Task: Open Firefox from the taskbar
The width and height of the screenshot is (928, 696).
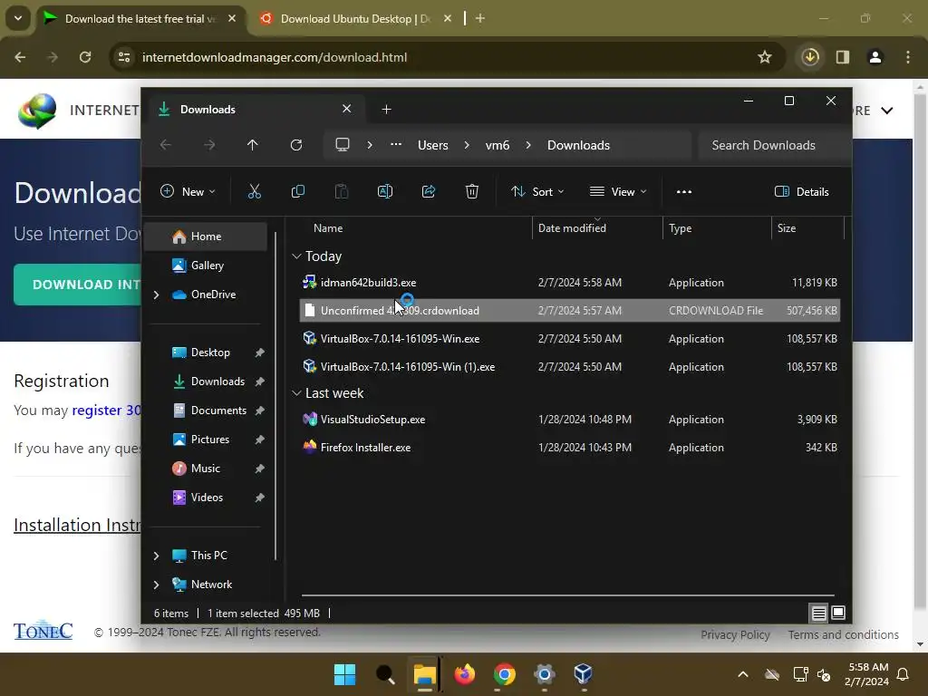Action: point(465,673)
